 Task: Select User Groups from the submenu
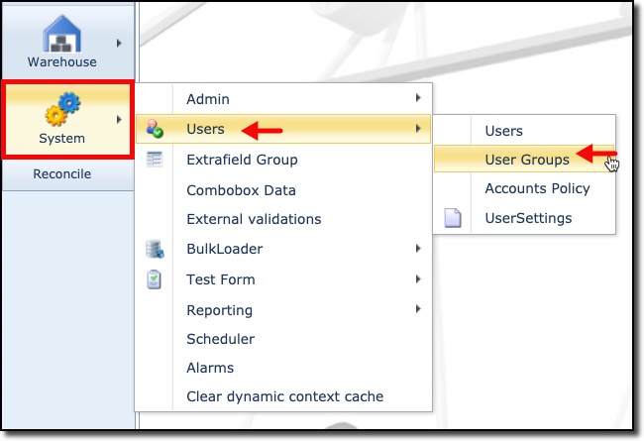click(x=526, y=159)
